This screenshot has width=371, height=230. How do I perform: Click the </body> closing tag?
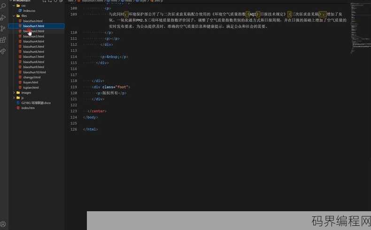click(90, 117)
